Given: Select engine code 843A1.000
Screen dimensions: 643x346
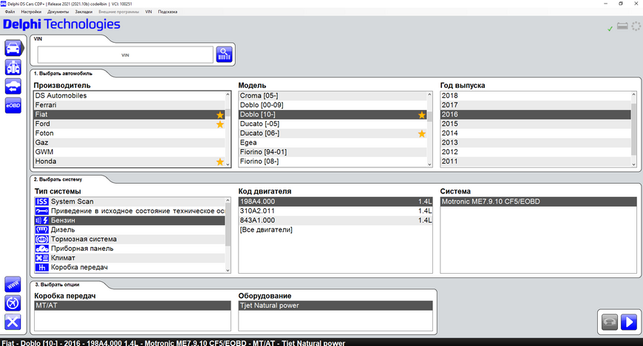Looking at the screenshot, I should (x=336, y=221).
